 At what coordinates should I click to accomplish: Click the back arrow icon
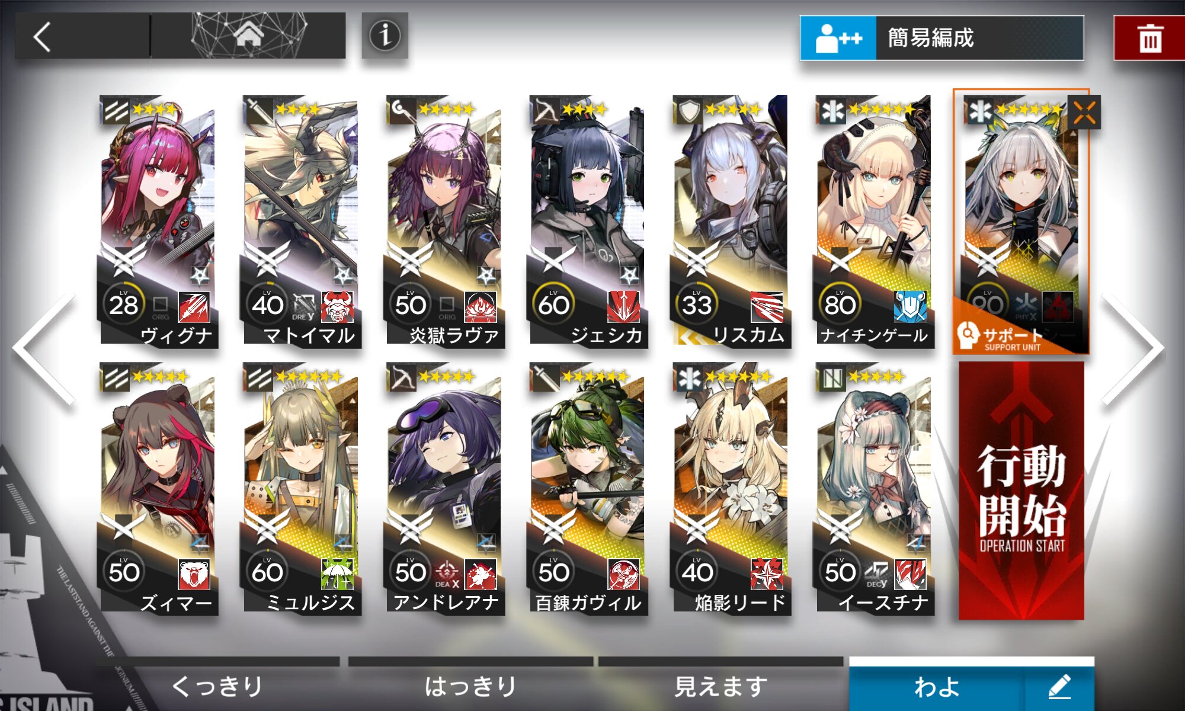[x=43, y=37]
